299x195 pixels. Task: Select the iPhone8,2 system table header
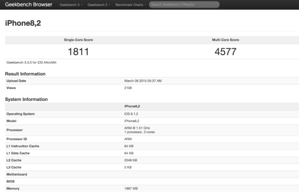click(132, 106)
